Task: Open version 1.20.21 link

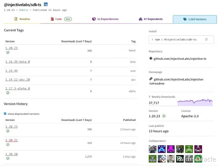Action: click(x=11, y=140)
